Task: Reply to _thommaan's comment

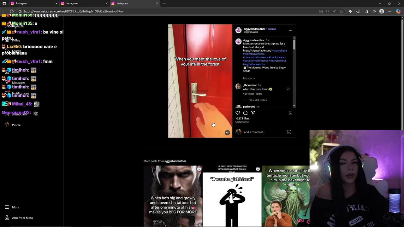Action: (x=259, y=94)
